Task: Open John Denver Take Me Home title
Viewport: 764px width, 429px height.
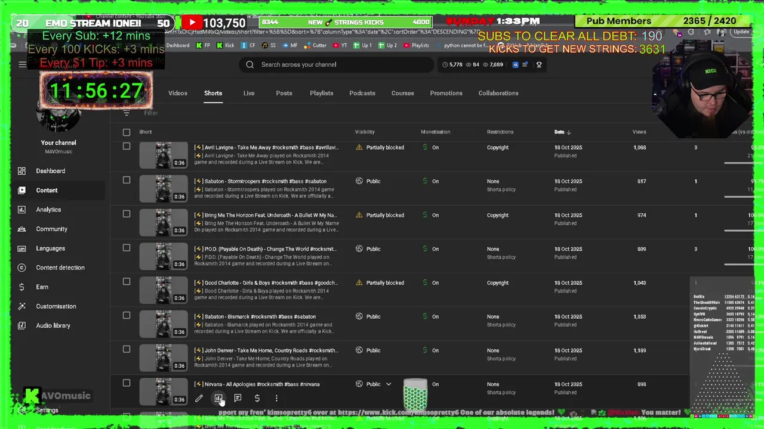Action: coord(266,350)
